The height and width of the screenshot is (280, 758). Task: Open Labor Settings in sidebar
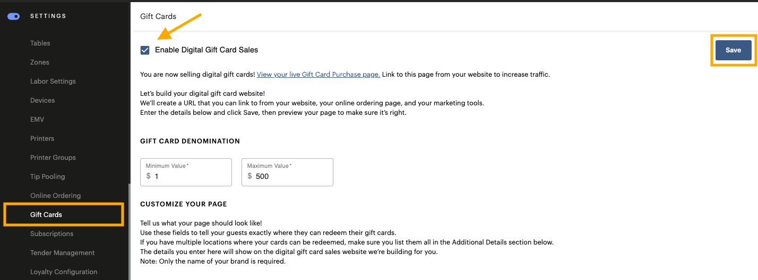click(53, 82)
